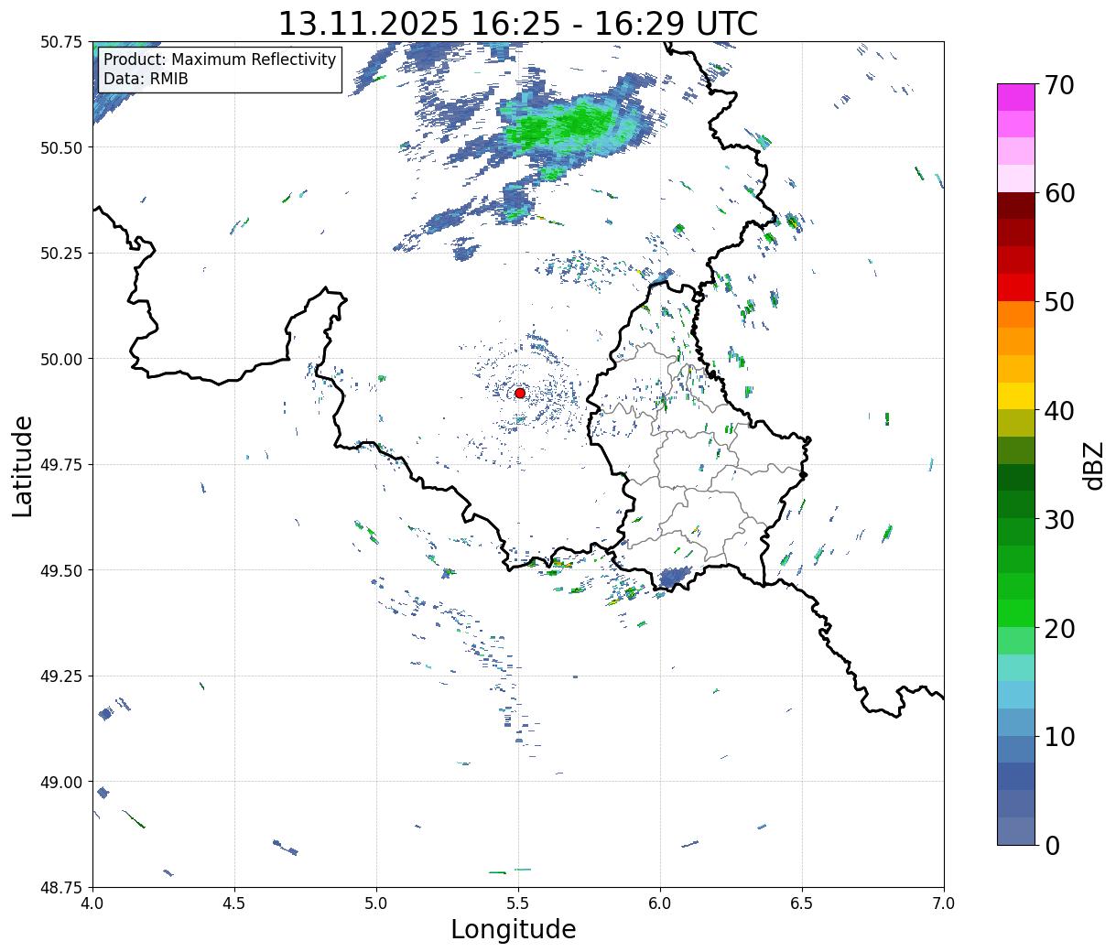Image resolution: width=1116 pixels, height=952 pixels.
Task: Click the colorbar tick label 20
Action: 1058,629
